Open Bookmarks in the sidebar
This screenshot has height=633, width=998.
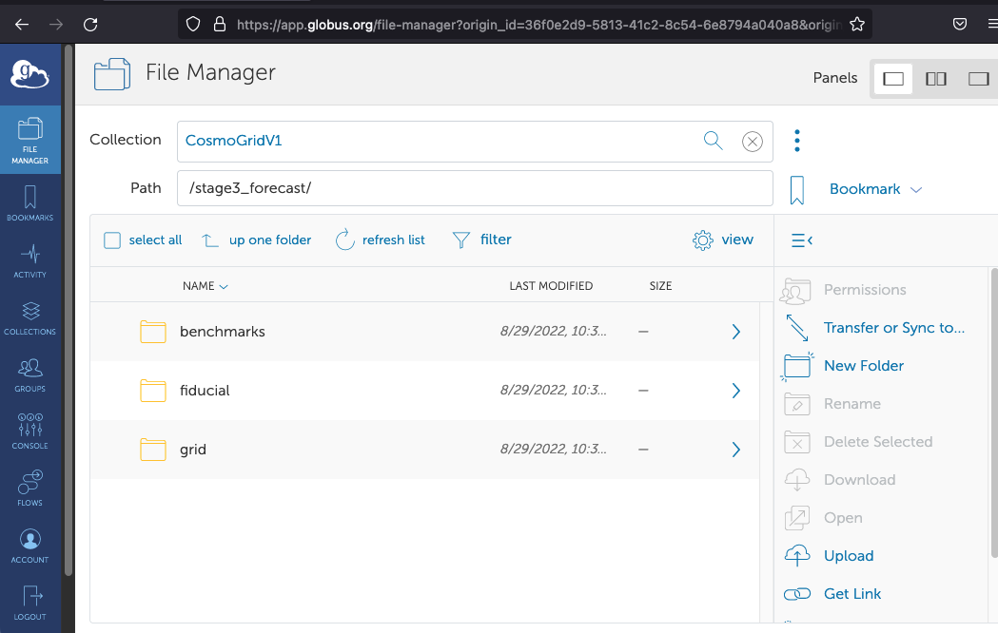pyautogui.click(x=29, y=202)
